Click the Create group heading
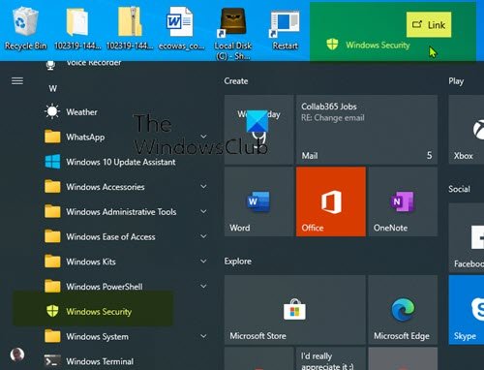484x370 pixels. click(236, 80)
